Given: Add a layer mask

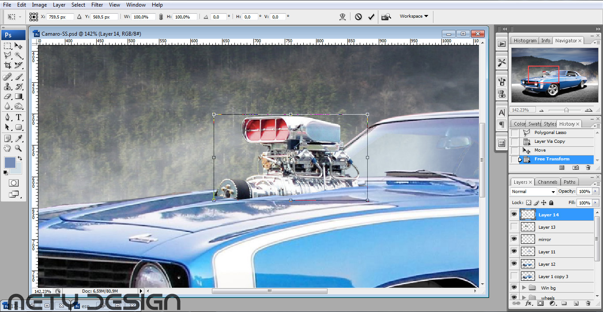Looking at the screenshot, I should click(540, 304).
